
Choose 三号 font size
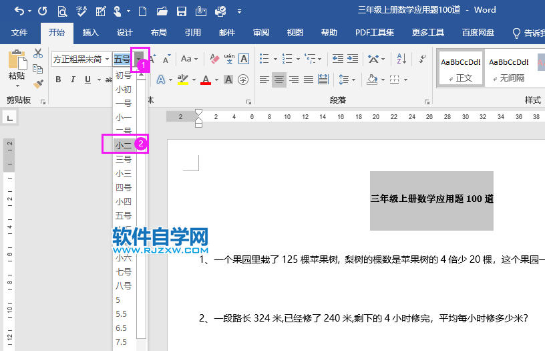tap(125, 159)
